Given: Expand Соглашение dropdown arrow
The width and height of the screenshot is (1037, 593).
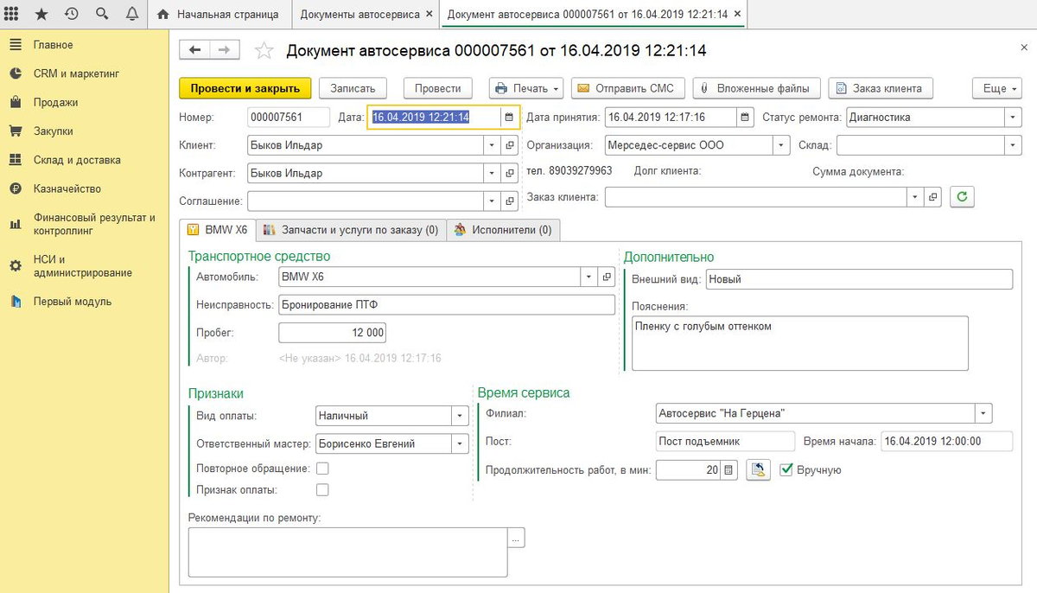Looking at the screenshot, I should coord(492,201).
